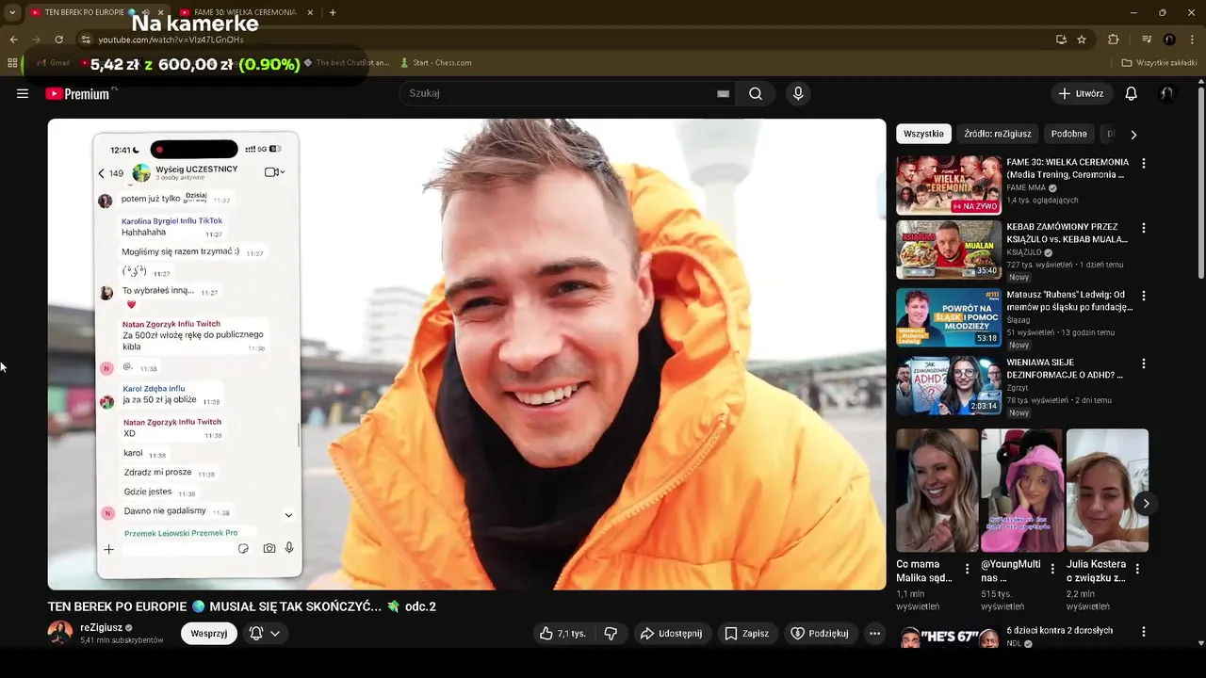The height and width of the screenshot is (678, 1206).
Task: Open the YouTube hamburger guide menu
Action: click(23, 93)
